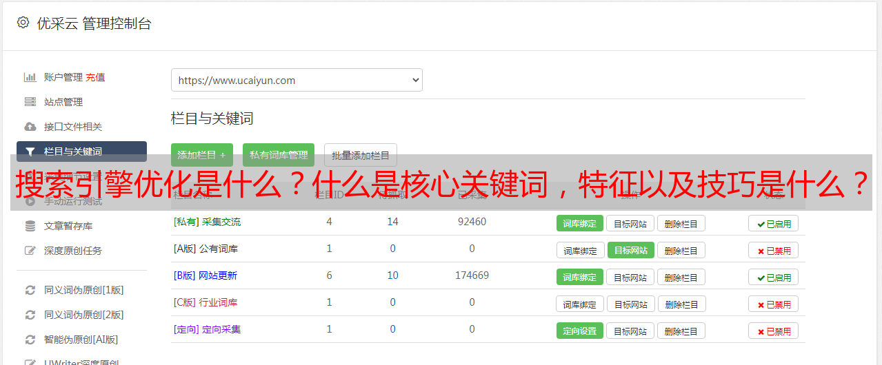Image resolution: width=882 pixels, height=365 pixels.
Task: Toggle the 已禁用 status of 定向采集
Action: [x=774, y=331]
